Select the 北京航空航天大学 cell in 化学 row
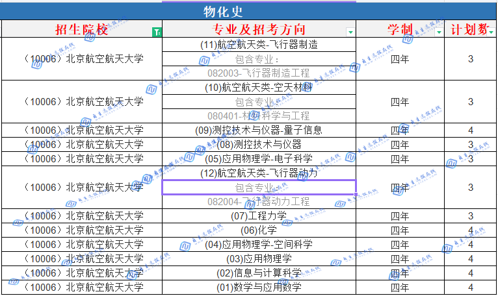The width and height of the screenshot is (498, 296). coord(82,230)
